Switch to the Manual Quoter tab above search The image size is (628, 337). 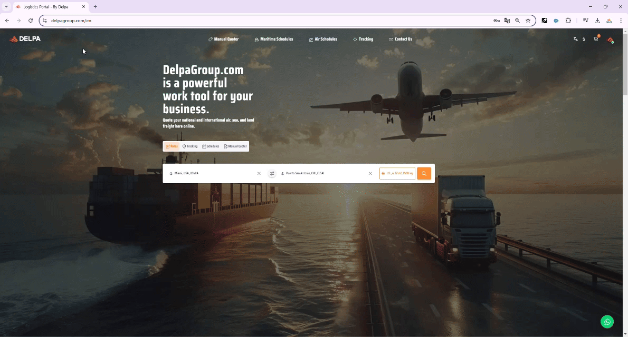[235, 146]
